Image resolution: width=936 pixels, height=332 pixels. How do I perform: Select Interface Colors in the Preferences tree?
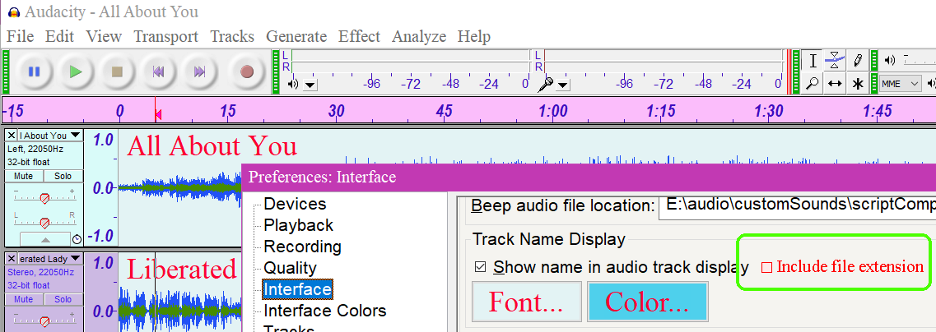325,311
